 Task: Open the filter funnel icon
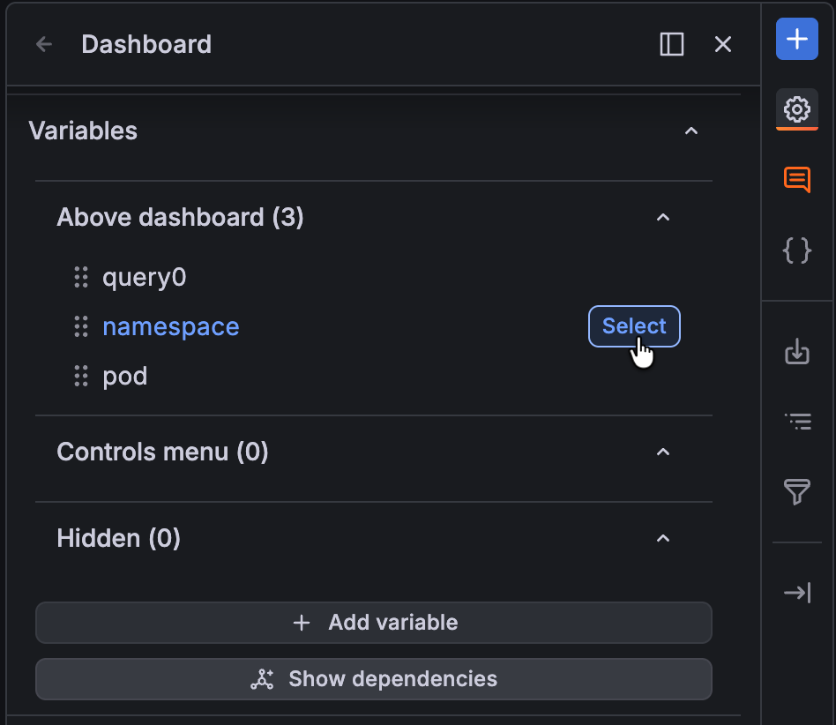[x=797, y=491]
